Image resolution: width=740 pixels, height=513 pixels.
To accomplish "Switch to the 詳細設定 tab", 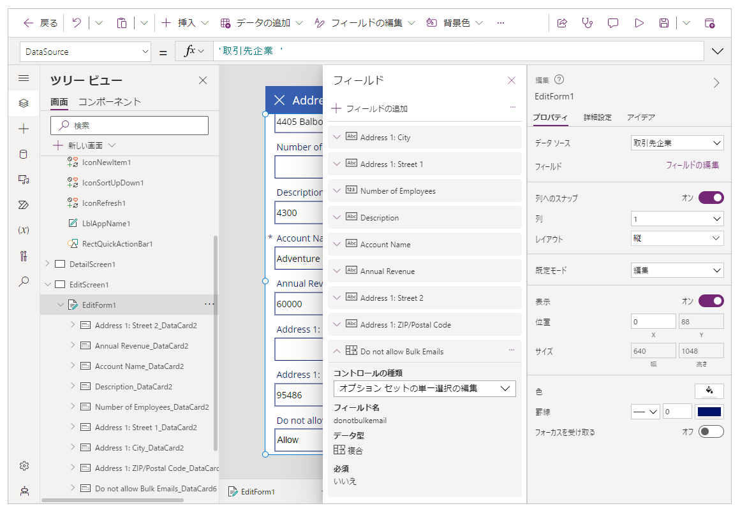I will 597,117.
